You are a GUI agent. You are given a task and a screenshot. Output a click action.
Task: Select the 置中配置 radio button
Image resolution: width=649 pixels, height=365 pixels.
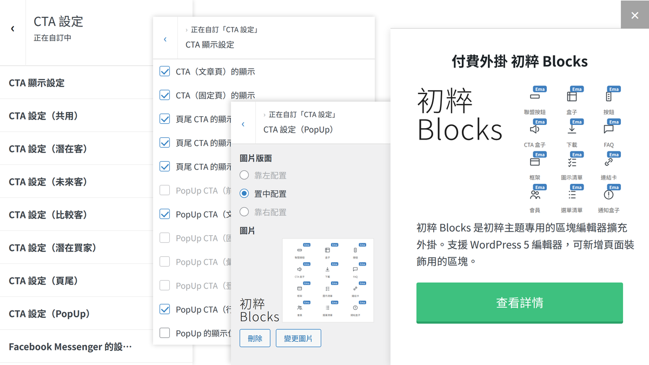[x=244, y=194]
